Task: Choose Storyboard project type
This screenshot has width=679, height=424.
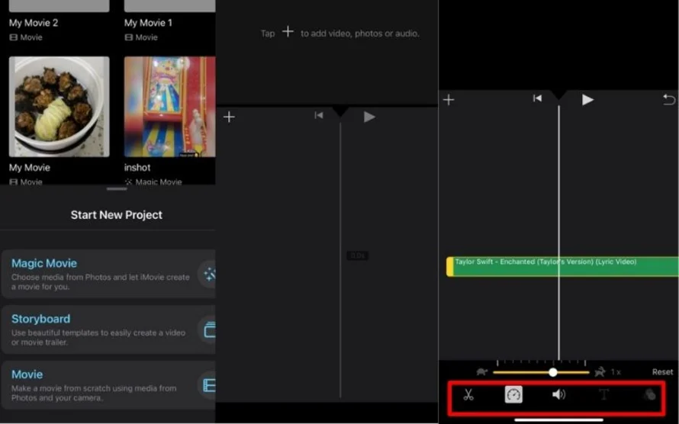Action: [x=108, y=329]
